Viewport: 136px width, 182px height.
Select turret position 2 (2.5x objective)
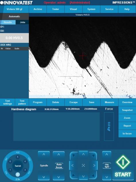tap(18, 174)
